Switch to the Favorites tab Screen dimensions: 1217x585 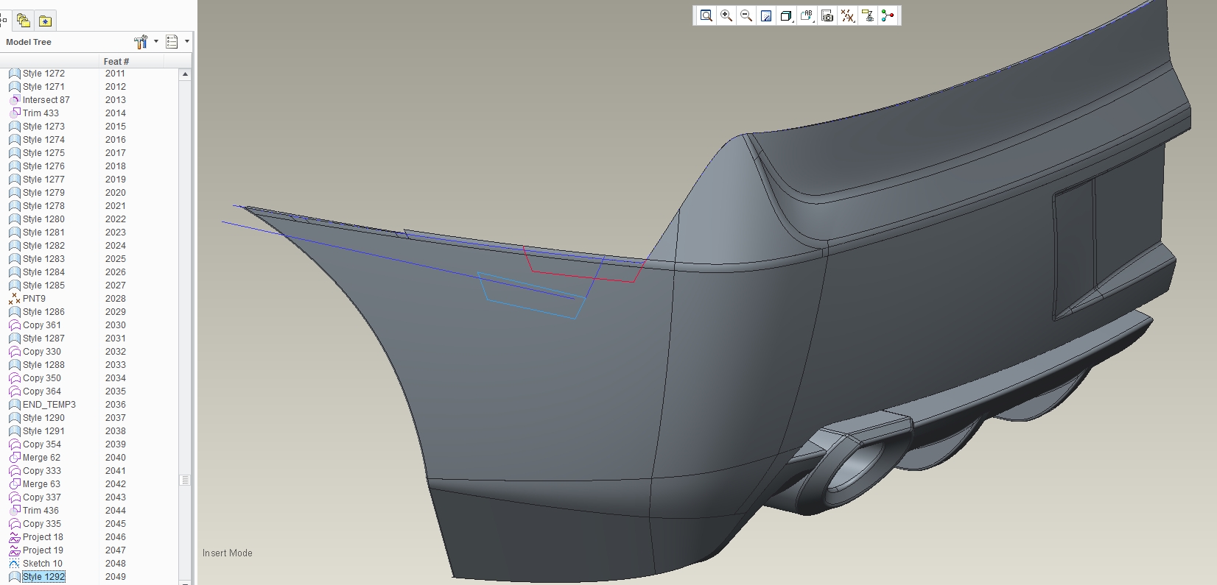pyautogui.click(x=46, y=21)
